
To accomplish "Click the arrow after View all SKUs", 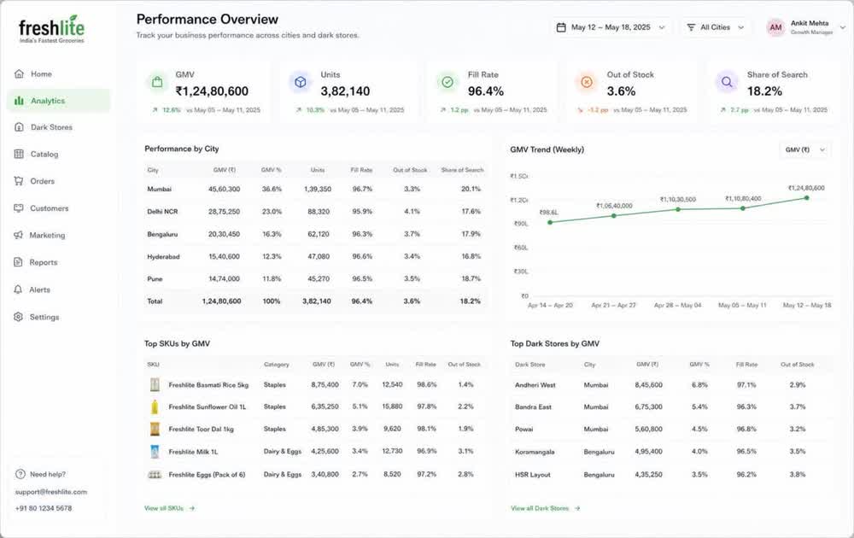I will coord(191,508).
